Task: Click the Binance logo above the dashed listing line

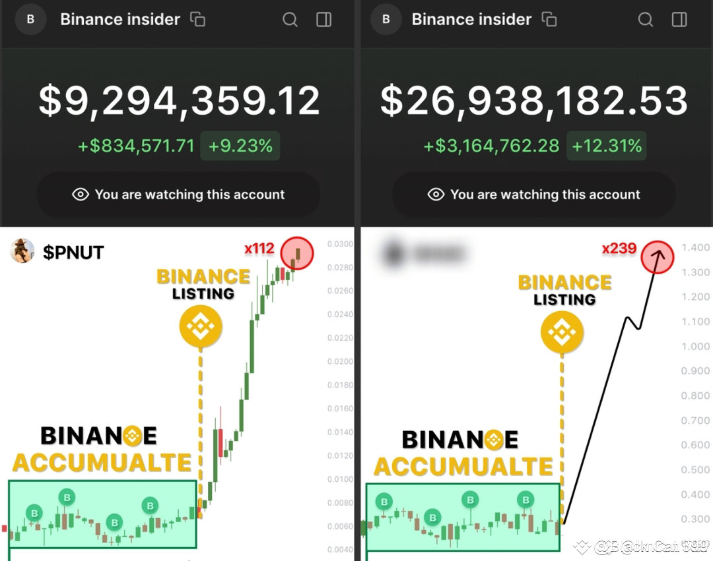Action: [x=201, y=326]
